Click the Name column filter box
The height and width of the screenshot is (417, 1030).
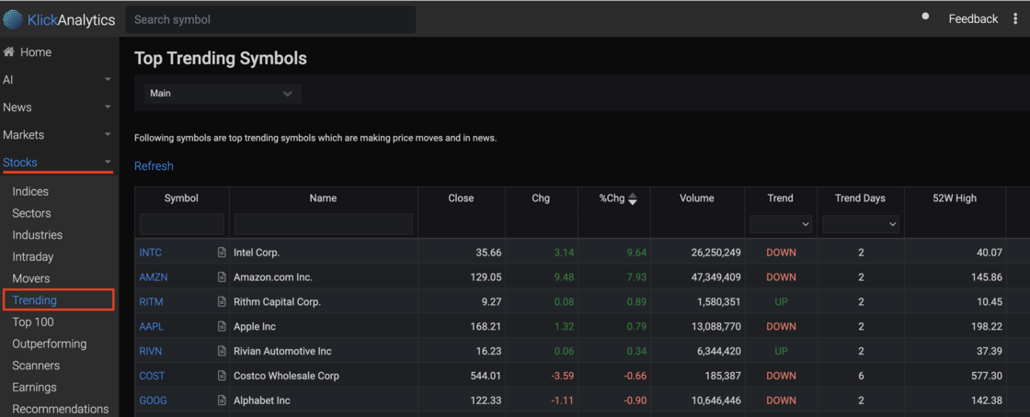click(324, 224)
